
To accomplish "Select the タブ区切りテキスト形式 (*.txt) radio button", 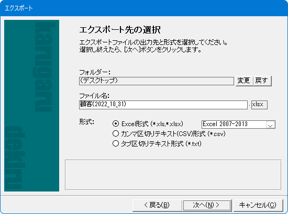I will tap(116, 143).
